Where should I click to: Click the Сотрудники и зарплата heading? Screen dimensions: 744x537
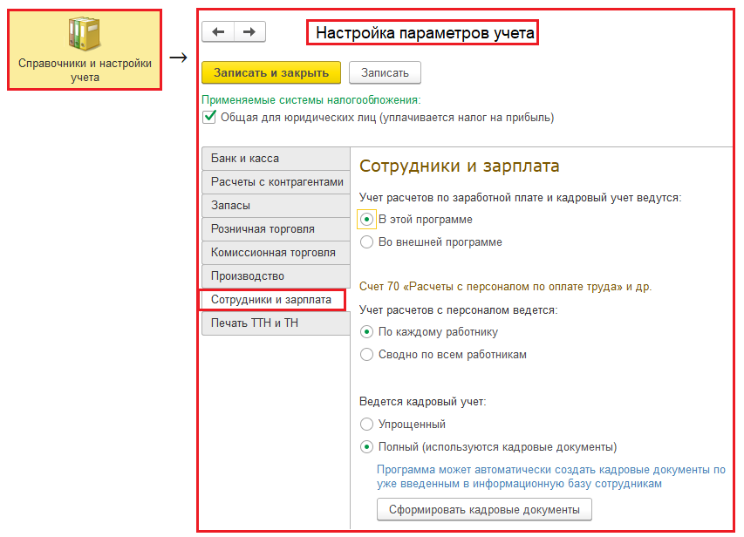coord(460,166)
